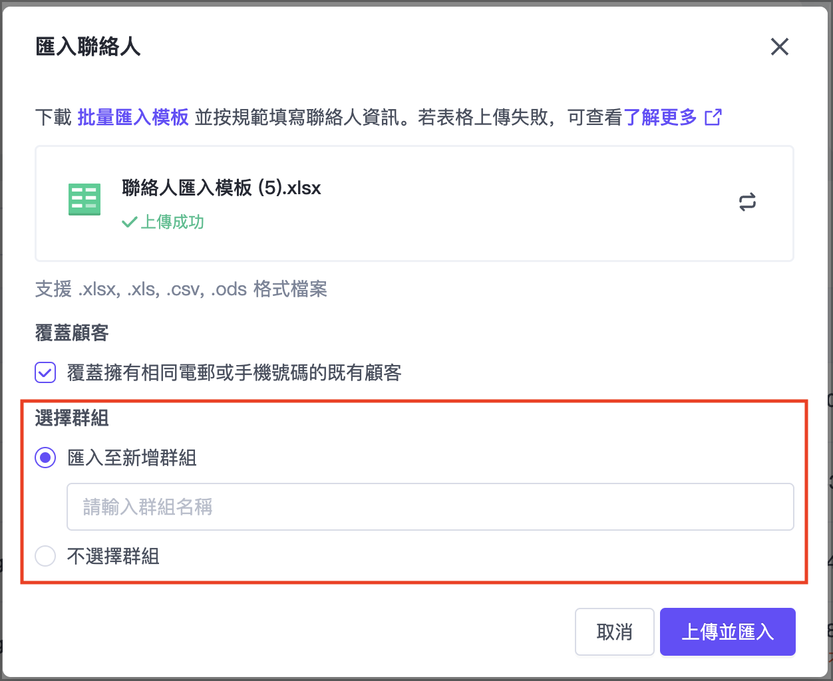Click the 匯入聯絡人 dialog title

point(88,47)
